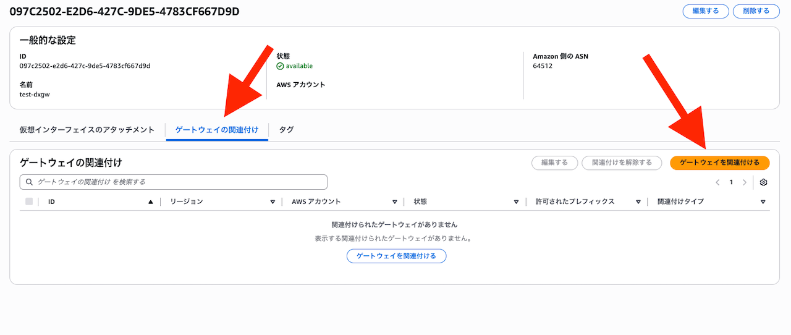Open sort menu for 関連付けタイプ column
Image resolution: width=791 pixels, height=335 pixels.
(763, 202)
